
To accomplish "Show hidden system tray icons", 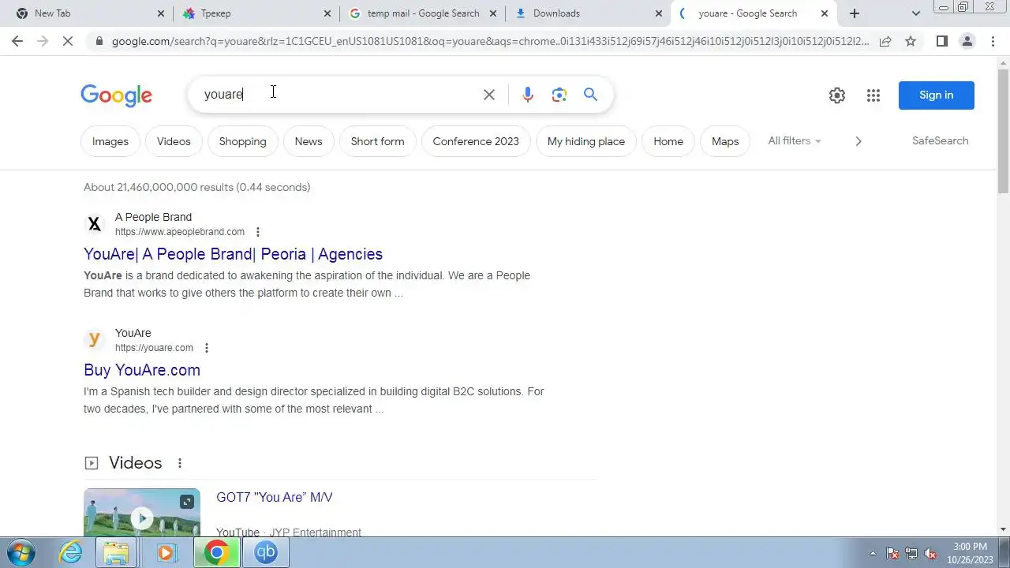I will pyautogui.click(x=873, y=553).
